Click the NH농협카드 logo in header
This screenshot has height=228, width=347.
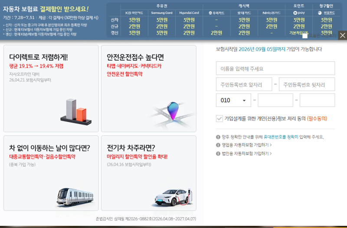tap(272, 13)
